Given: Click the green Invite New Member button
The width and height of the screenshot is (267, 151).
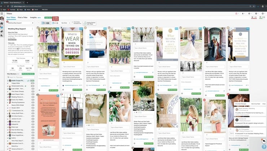Looking at the screenshot, I should point(28,74).
